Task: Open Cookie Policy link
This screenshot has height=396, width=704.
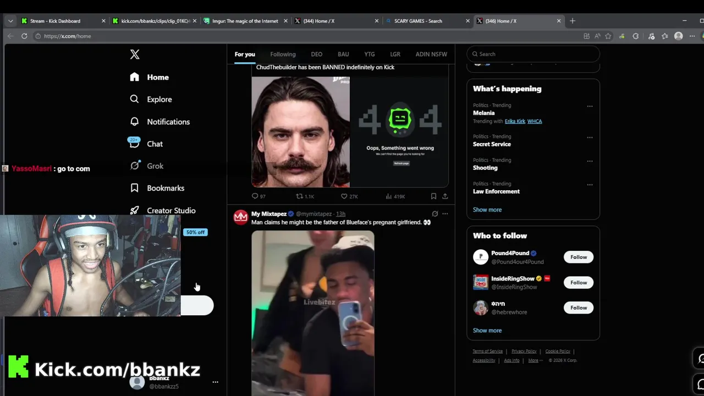Action: click(x=558, y=351)
